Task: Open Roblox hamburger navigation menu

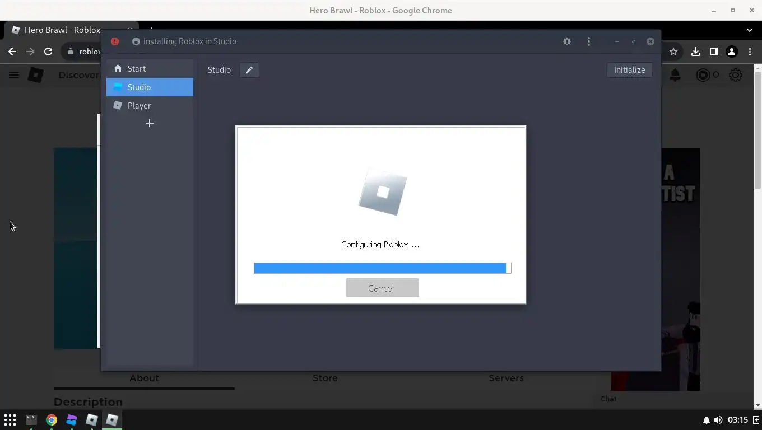Action: [x=14, y=75]
